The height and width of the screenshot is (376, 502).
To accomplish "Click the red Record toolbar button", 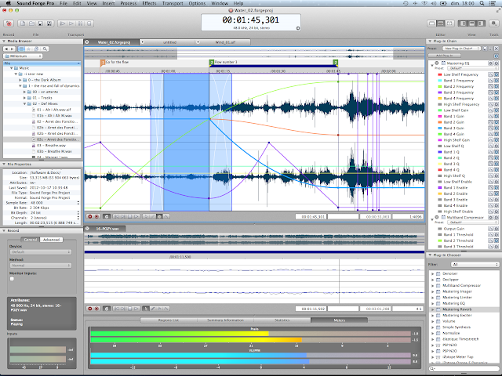I will click(x=9, y=23).
